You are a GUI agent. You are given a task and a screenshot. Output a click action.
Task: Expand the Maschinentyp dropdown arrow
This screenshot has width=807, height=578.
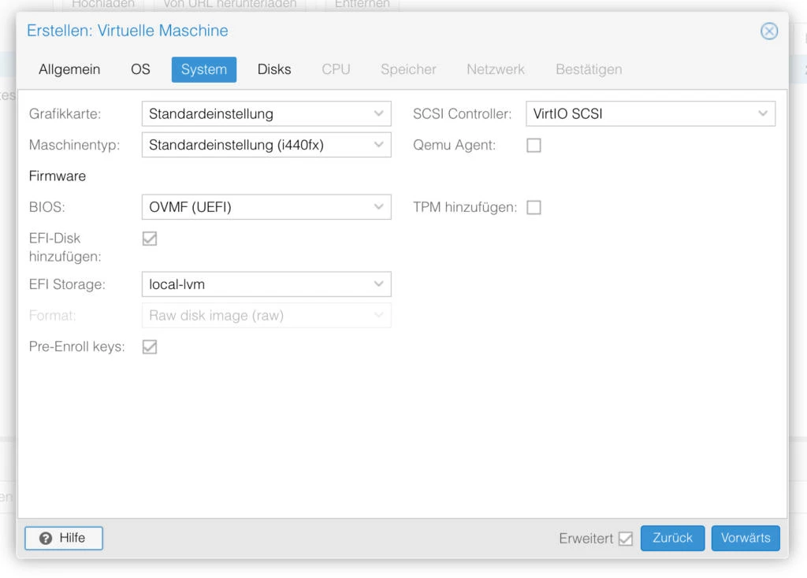coord(378,145)
